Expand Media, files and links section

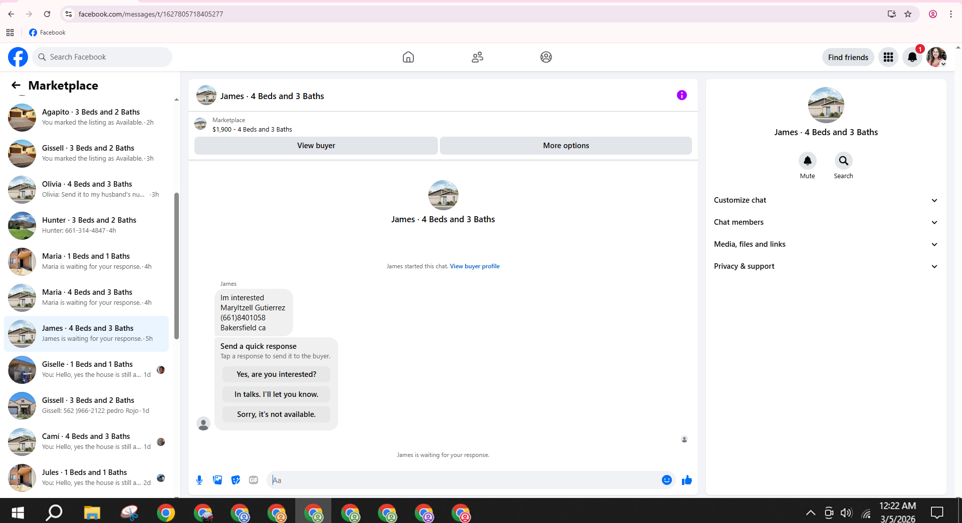pos(826,244)
